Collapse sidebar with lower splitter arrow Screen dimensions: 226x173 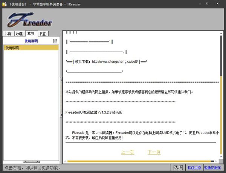(x=61, y=115)
